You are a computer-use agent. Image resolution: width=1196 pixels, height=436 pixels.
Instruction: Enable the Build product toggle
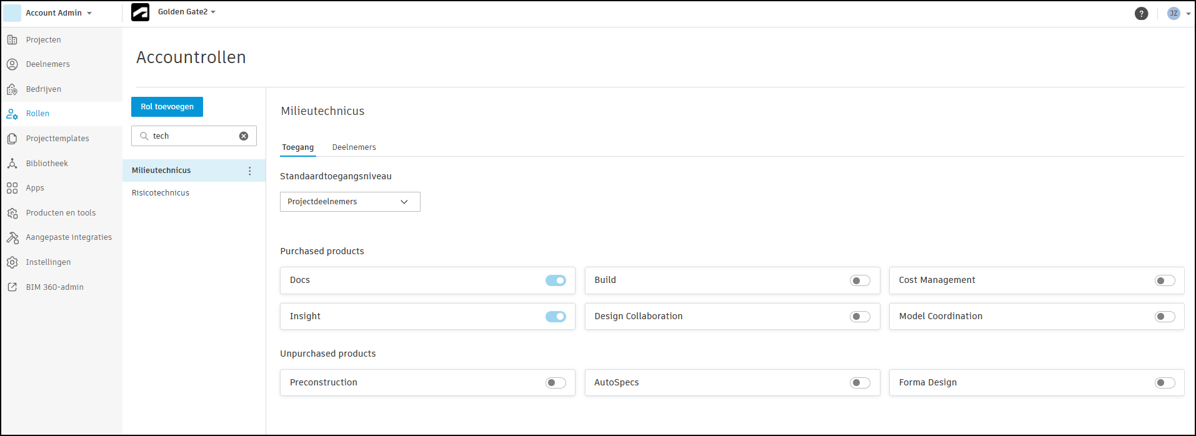click(860, 280)
